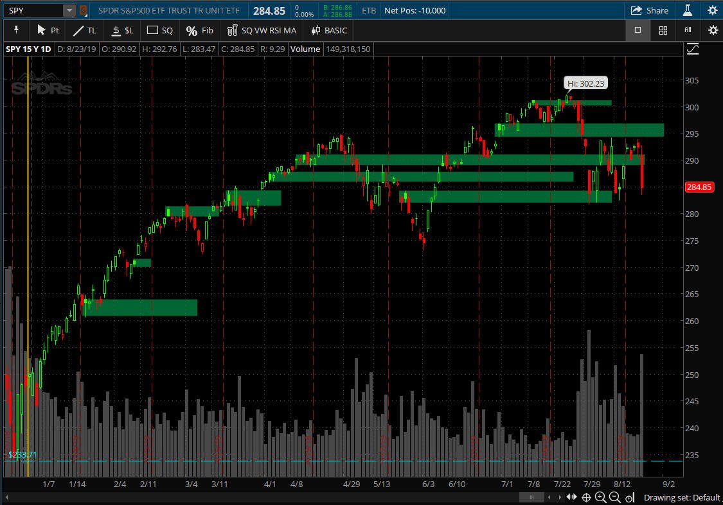Pin the drawing toolbar with pushpin icon
Viewport: 723px width, 505px height.
[16, 30]
